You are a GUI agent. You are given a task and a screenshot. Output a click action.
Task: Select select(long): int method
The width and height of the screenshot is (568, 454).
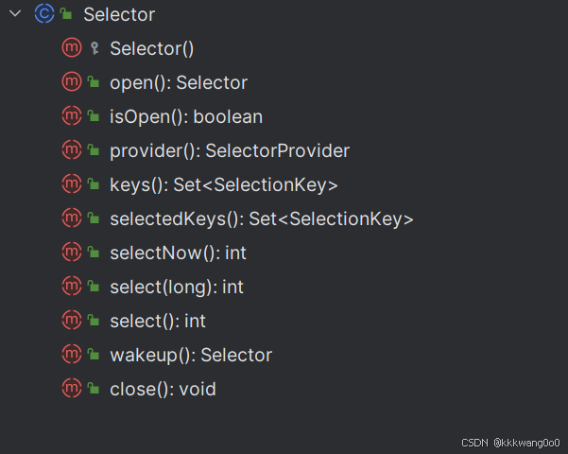coord(177,288)
